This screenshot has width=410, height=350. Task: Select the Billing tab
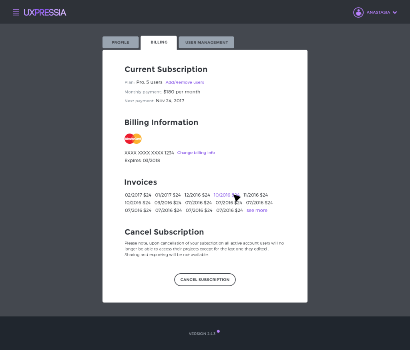click(159, 42)
